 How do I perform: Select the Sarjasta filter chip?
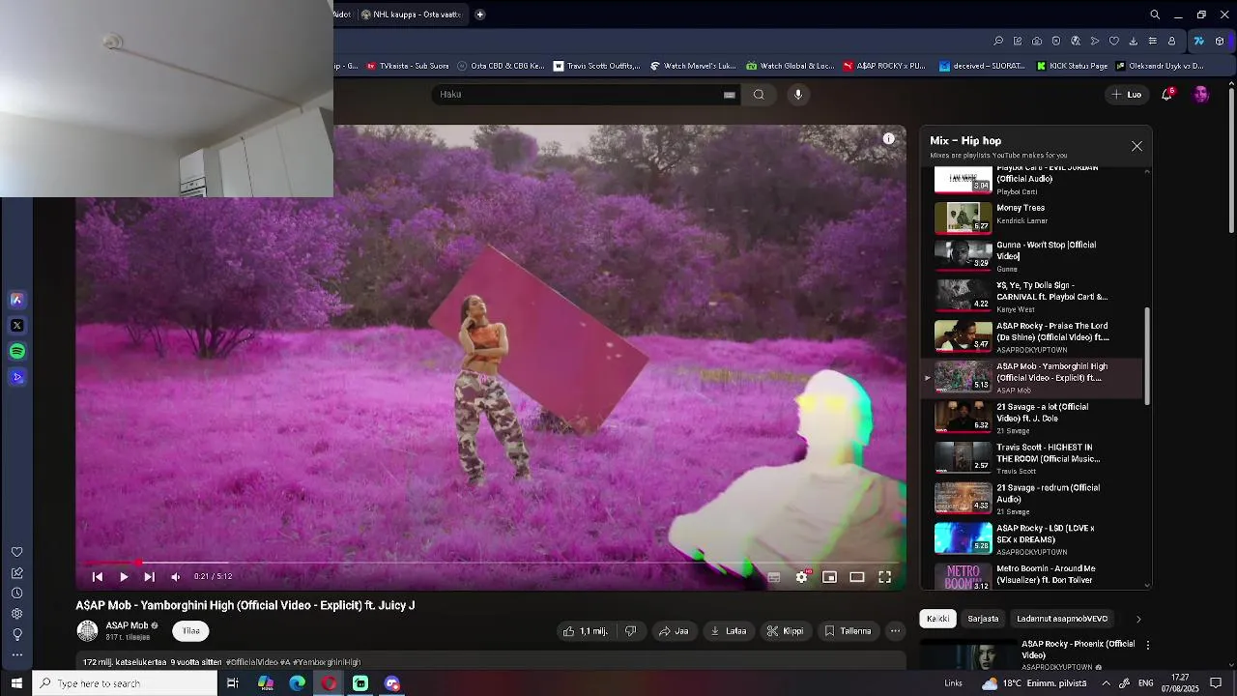[x=983, y=619]
